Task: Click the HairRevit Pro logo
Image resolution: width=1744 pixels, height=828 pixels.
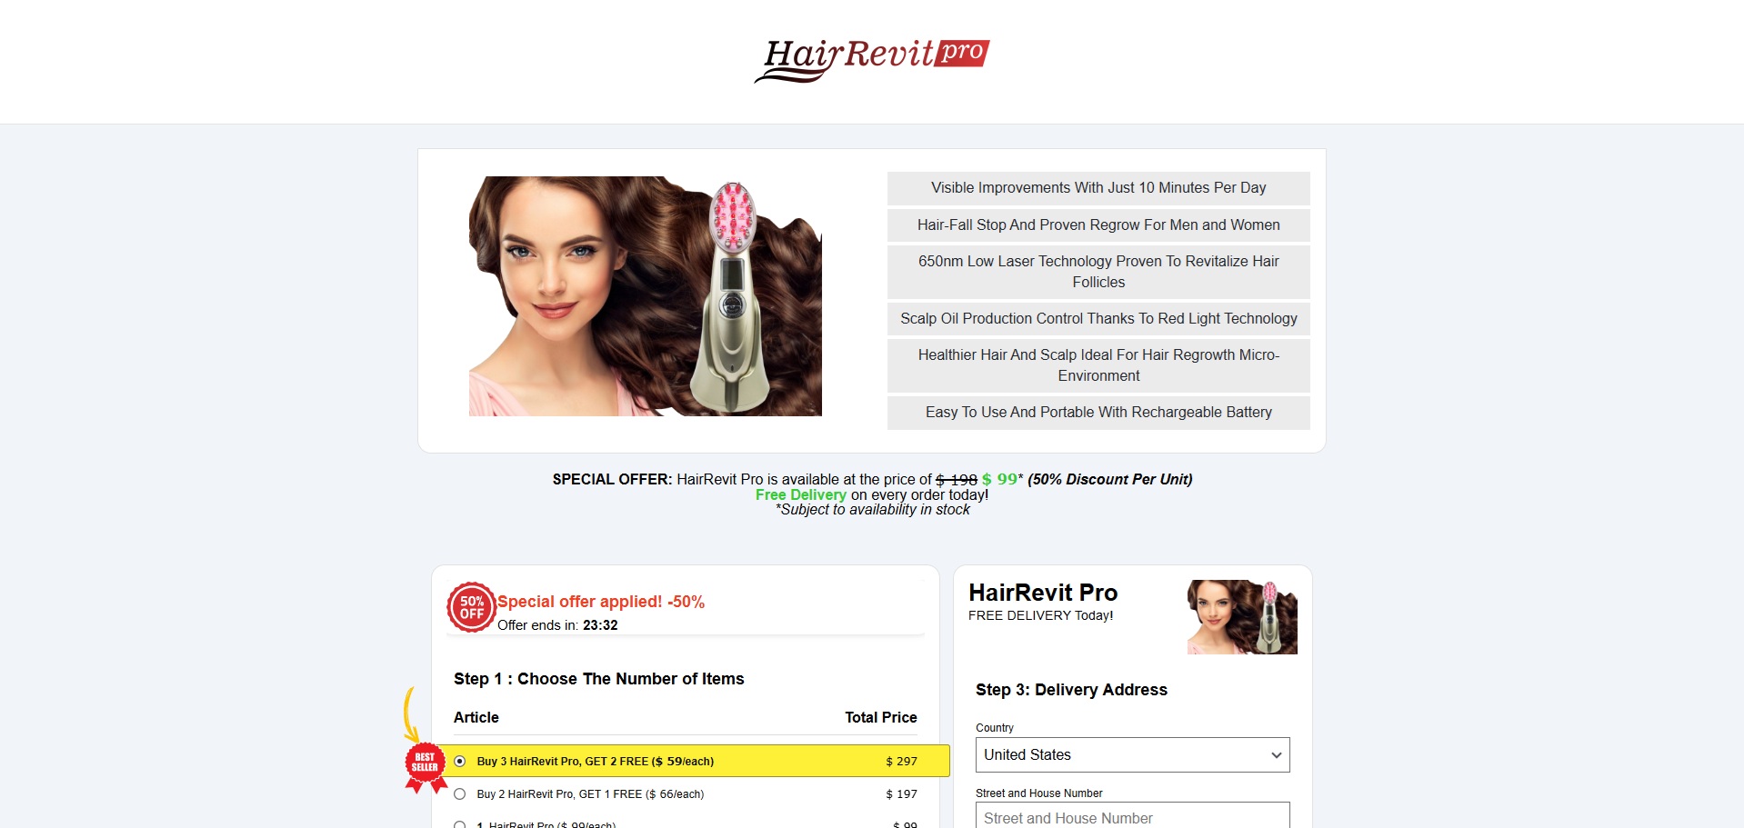Action: tap(871, 59)
